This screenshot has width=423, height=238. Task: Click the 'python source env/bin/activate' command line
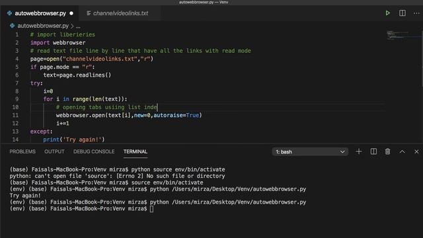178,169
